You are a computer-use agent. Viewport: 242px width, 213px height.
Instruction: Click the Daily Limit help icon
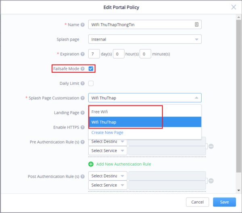[83, 84]
